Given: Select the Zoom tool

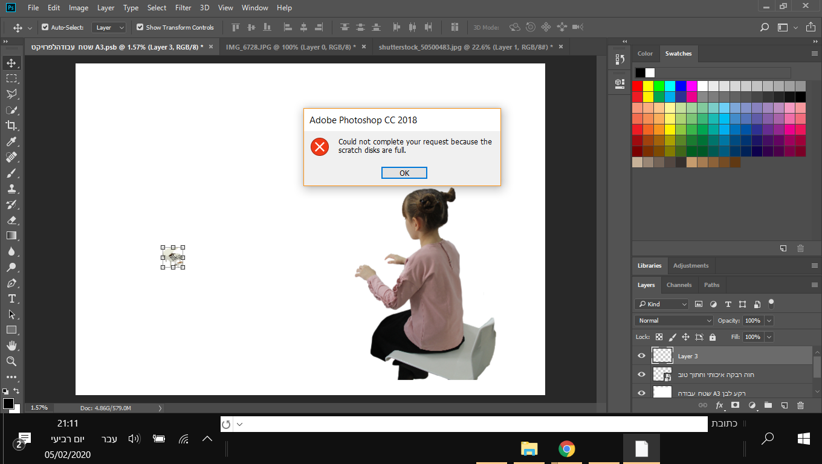Looking at the screenshot, I should (x=11, y=361).
